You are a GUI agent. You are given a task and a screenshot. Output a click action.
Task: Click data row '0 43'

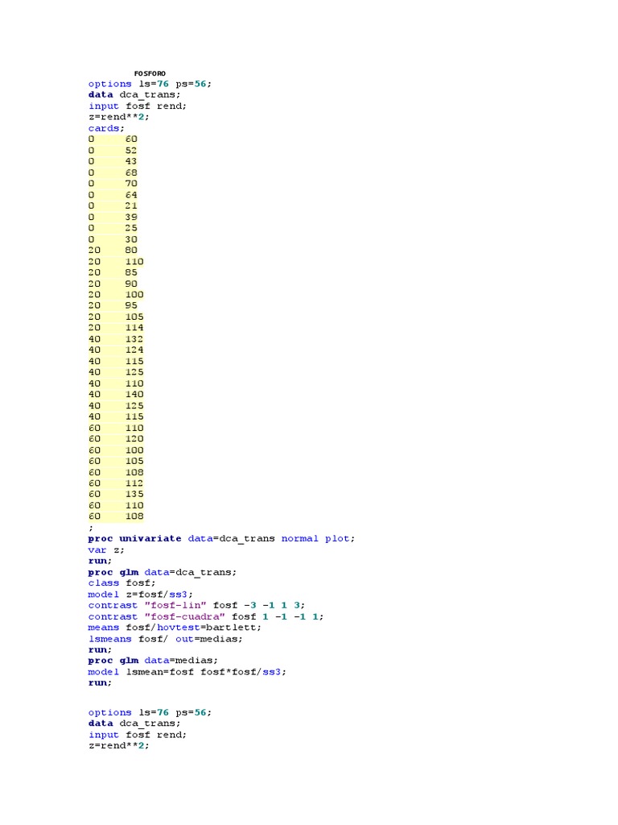click(x=113, y=161)
